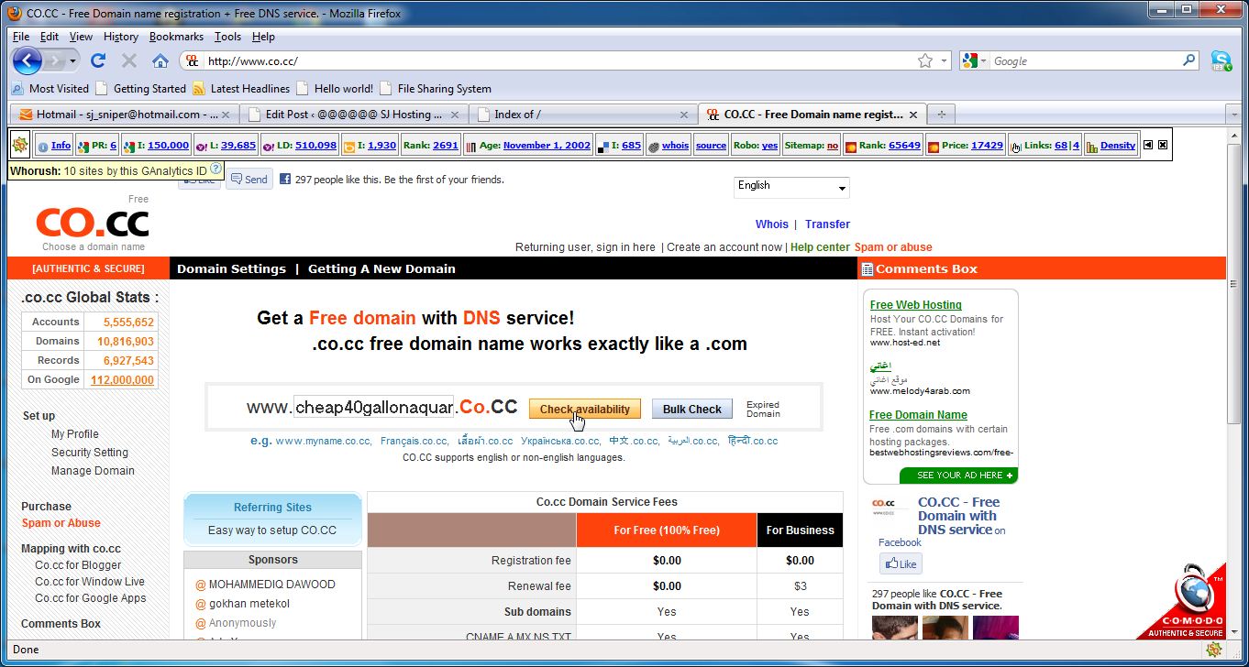This screenshot has width=1249, height=667.
Task: Open the Hello world! bookmark
Action: [x=335, y=89]
